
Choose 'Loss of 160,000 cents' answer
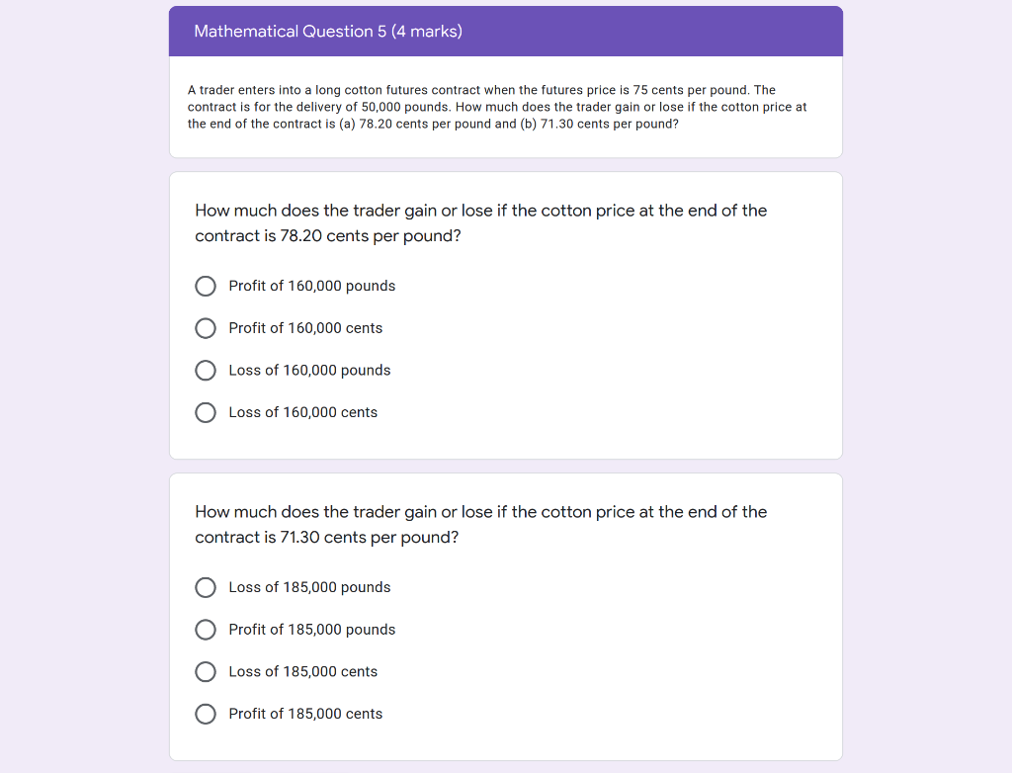pos(302,412)
